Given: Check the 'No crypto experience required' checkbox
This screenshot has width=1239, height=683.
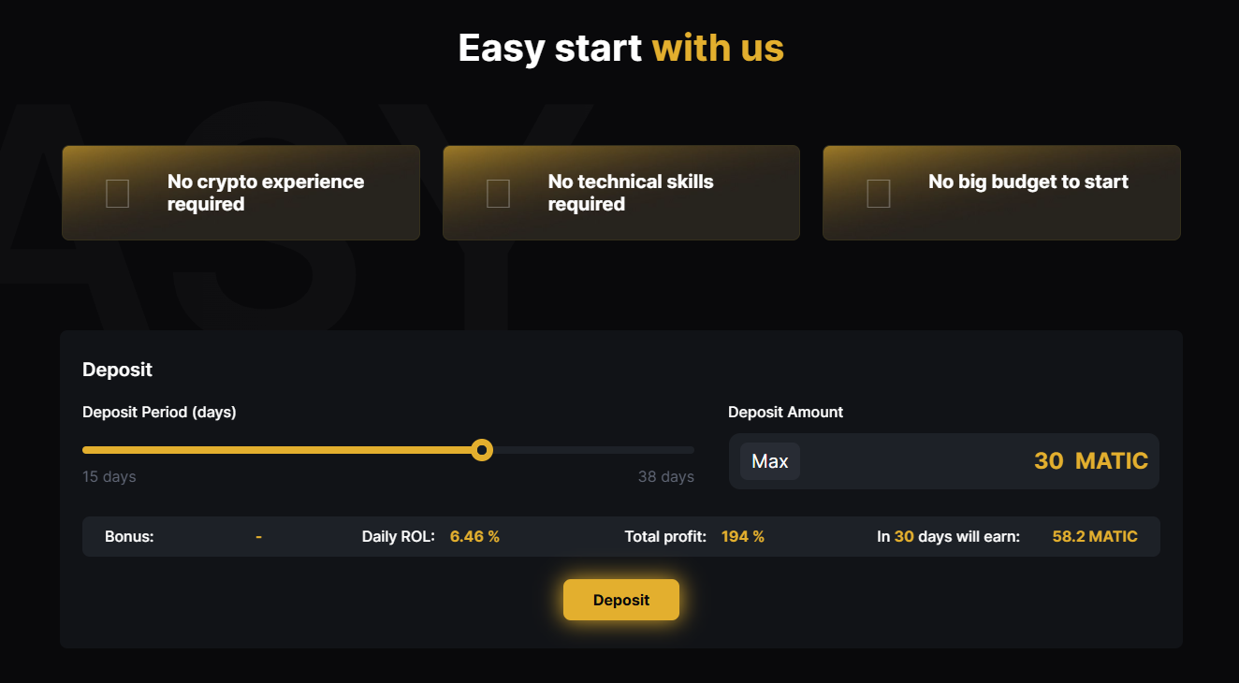Looking at the screenshot, I should (x=117, y=193).
